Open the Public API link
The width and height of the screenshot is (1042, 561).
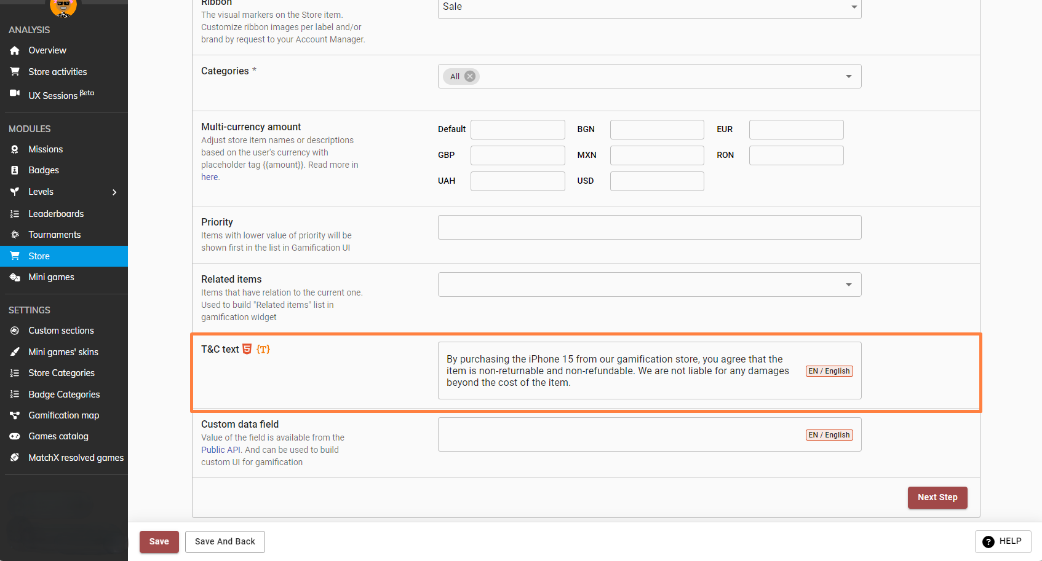(221, 450)
